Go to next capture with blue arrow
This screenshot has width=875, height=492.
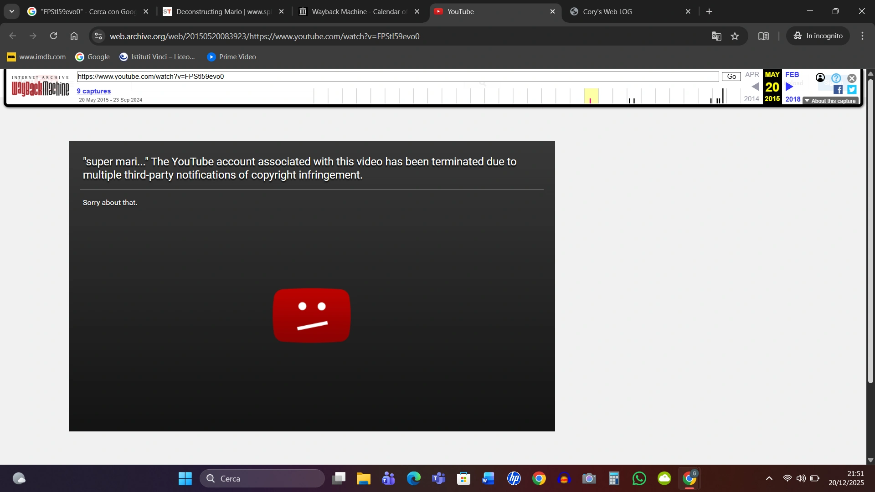[x=790, y=87]
